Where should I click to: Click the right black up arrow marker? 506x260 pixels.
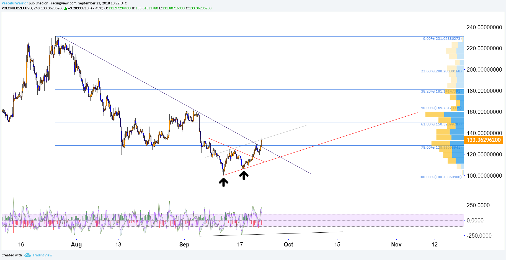pyautogui.click(x=244, y=175)
